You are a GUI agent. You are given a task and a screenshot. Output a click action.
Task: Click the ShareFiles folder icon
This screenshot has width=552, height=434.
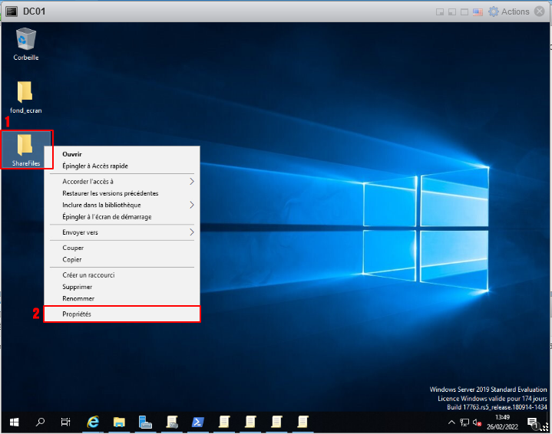(25, 147)
